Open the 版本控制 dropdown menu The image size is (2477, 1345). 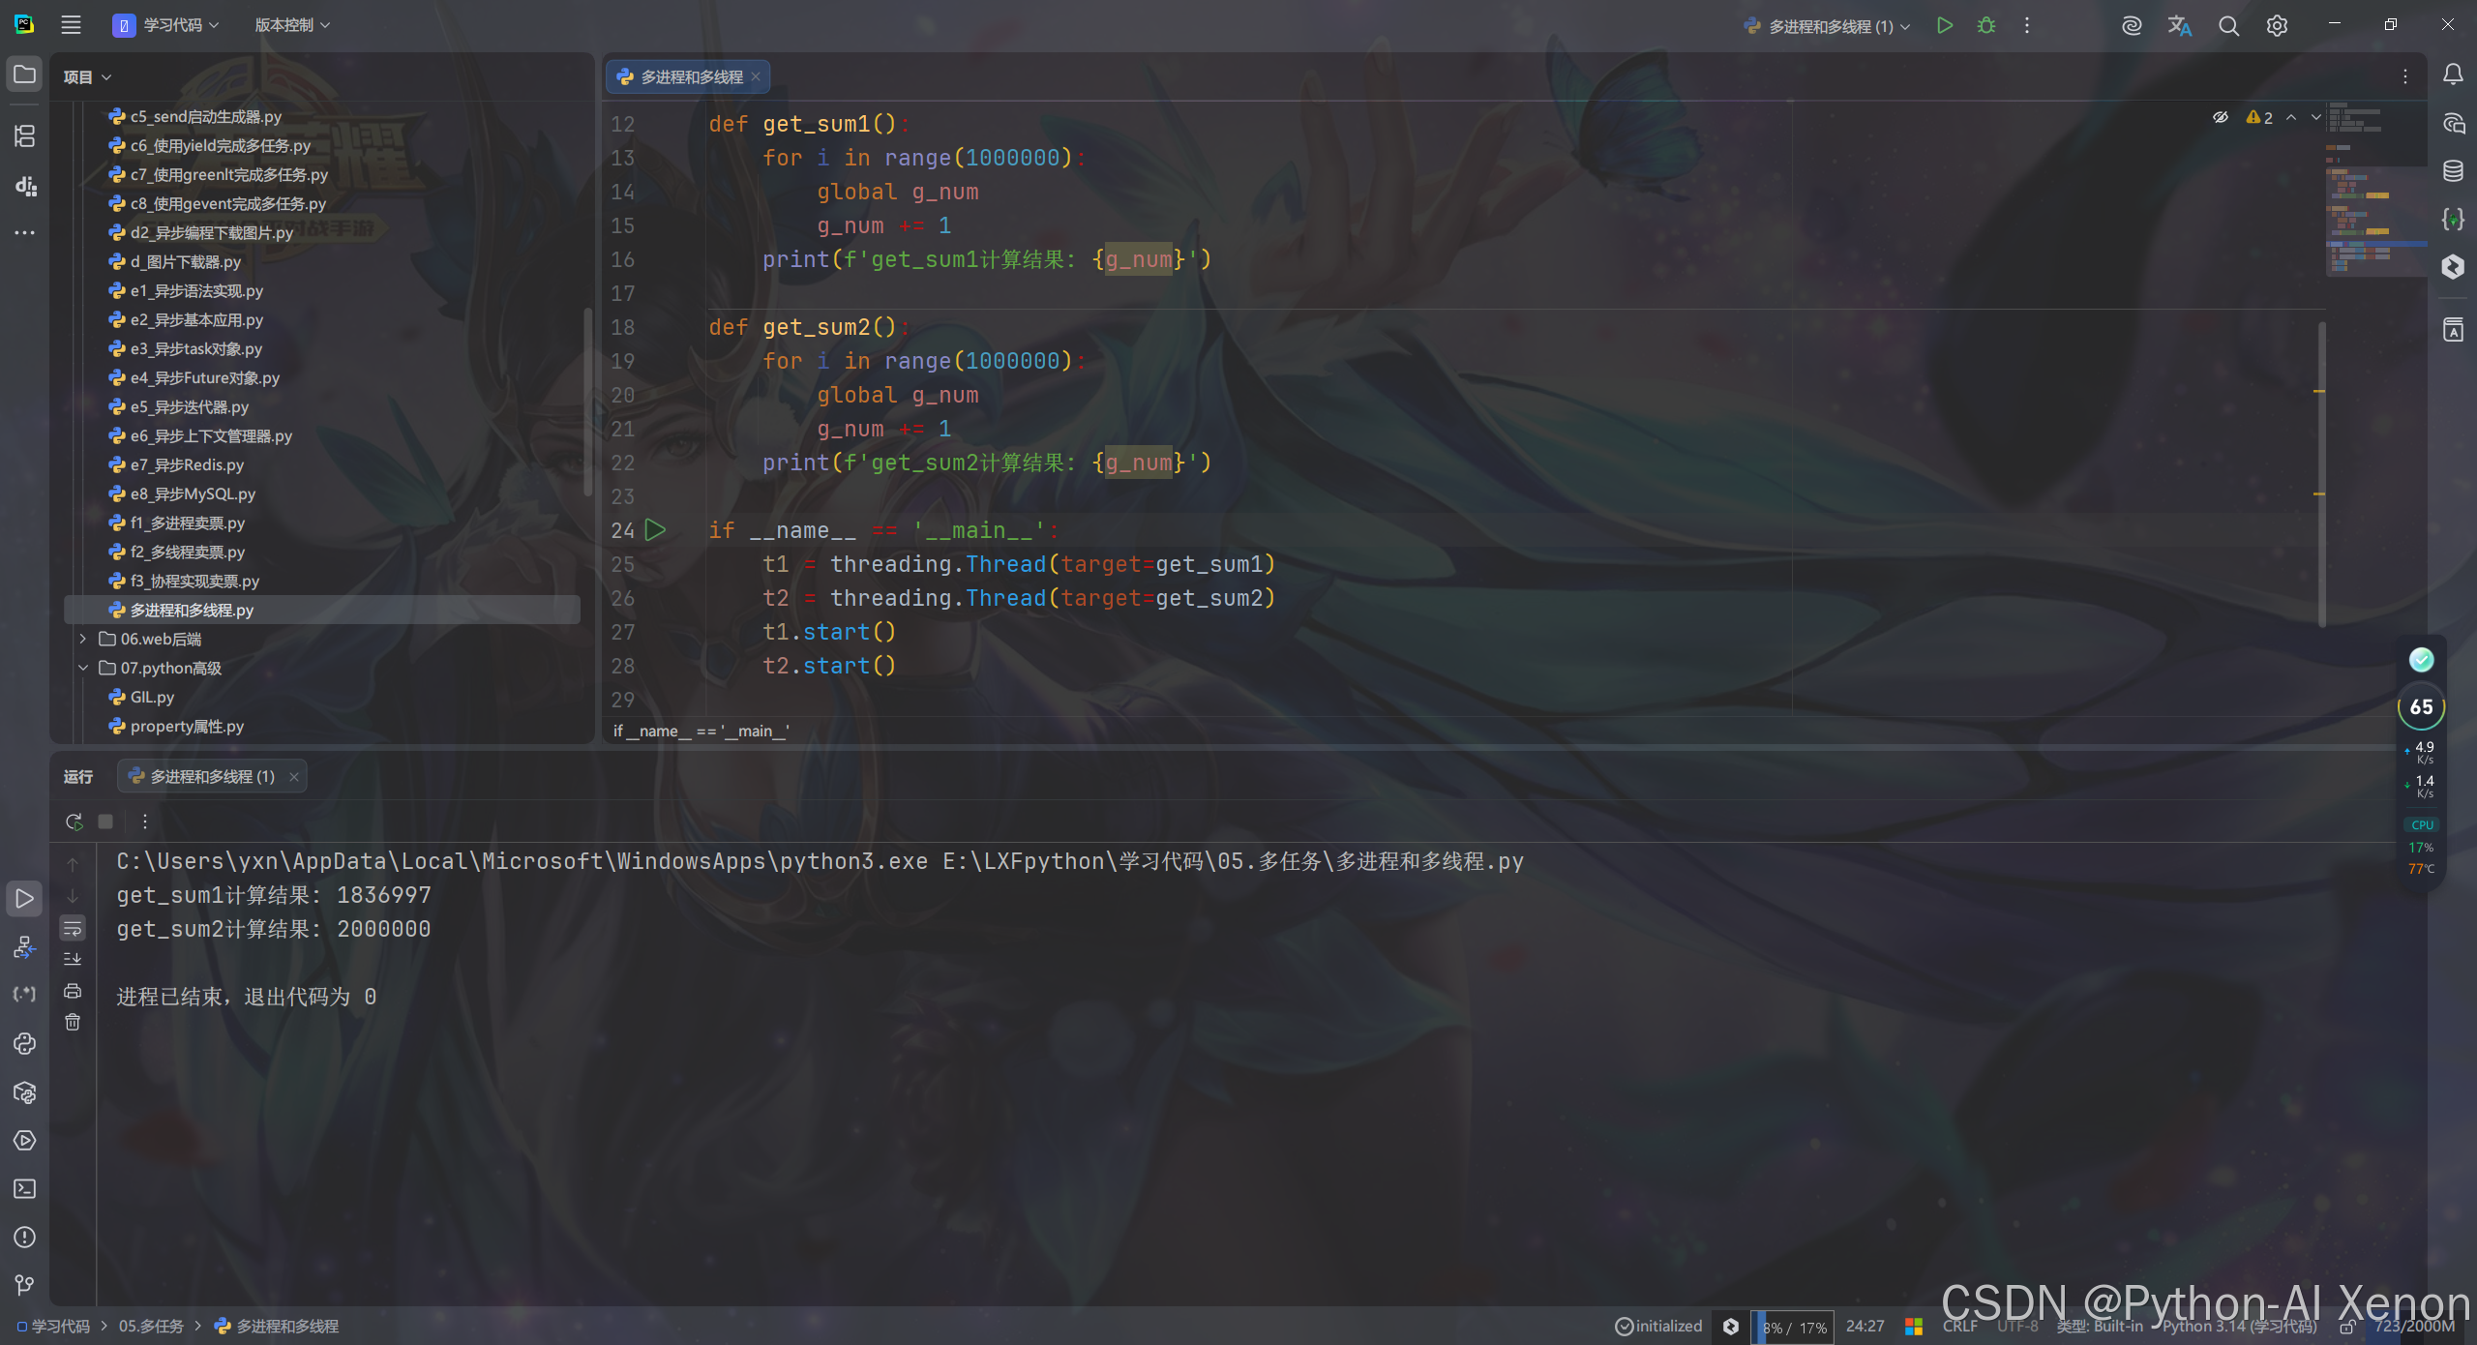pos(292,25)
